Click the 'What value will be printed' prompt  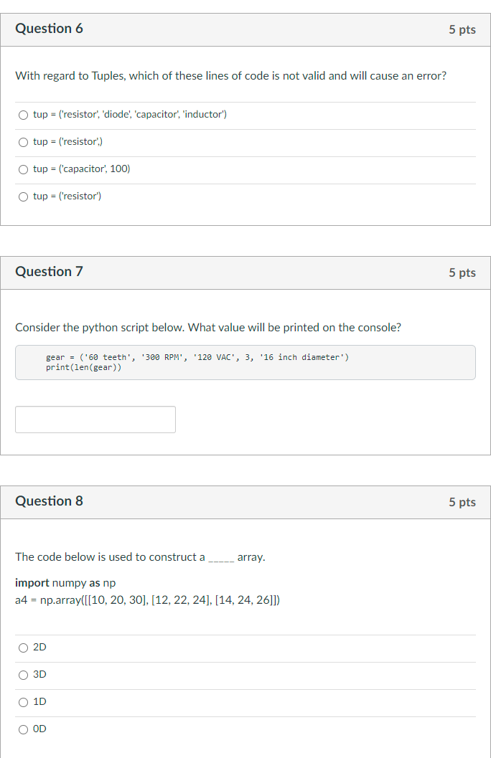(208, 328)
